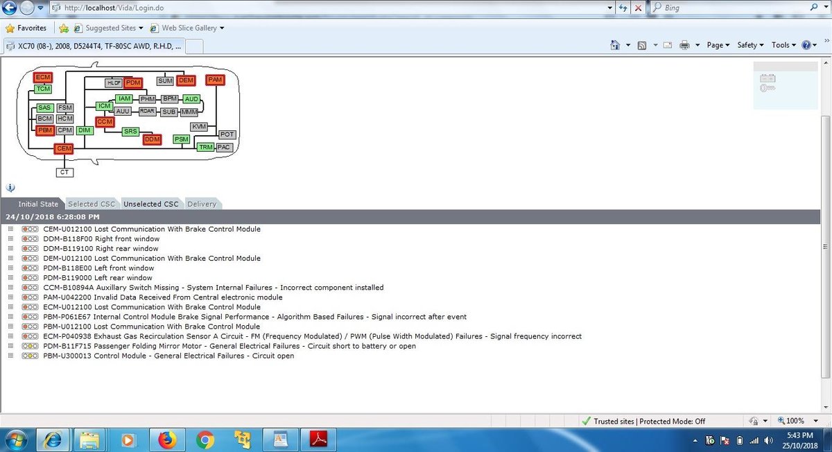Select the green SRS module box
832x452 pixels.
point(130,131)
